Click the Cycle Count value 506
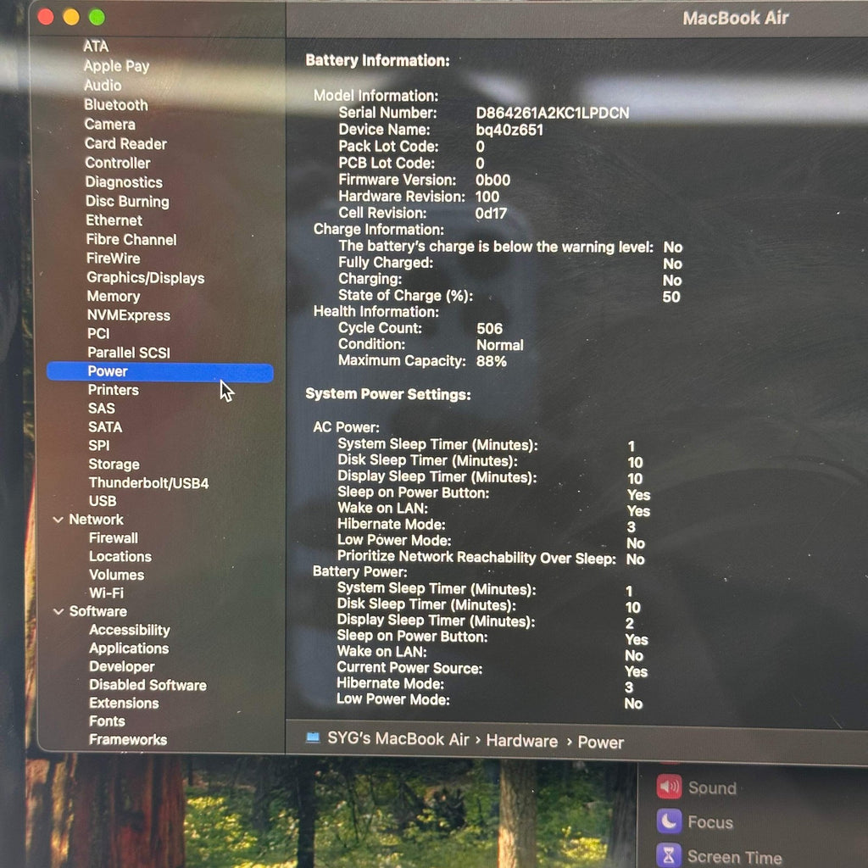The height and width of the screenshot is (868, 868). tap(489, 328)
